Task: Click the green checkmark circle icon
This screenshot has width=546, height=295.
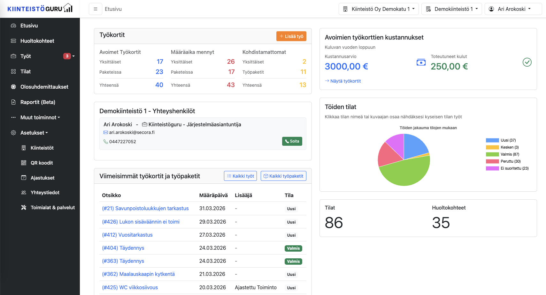Action: click(x=527, y=62)
